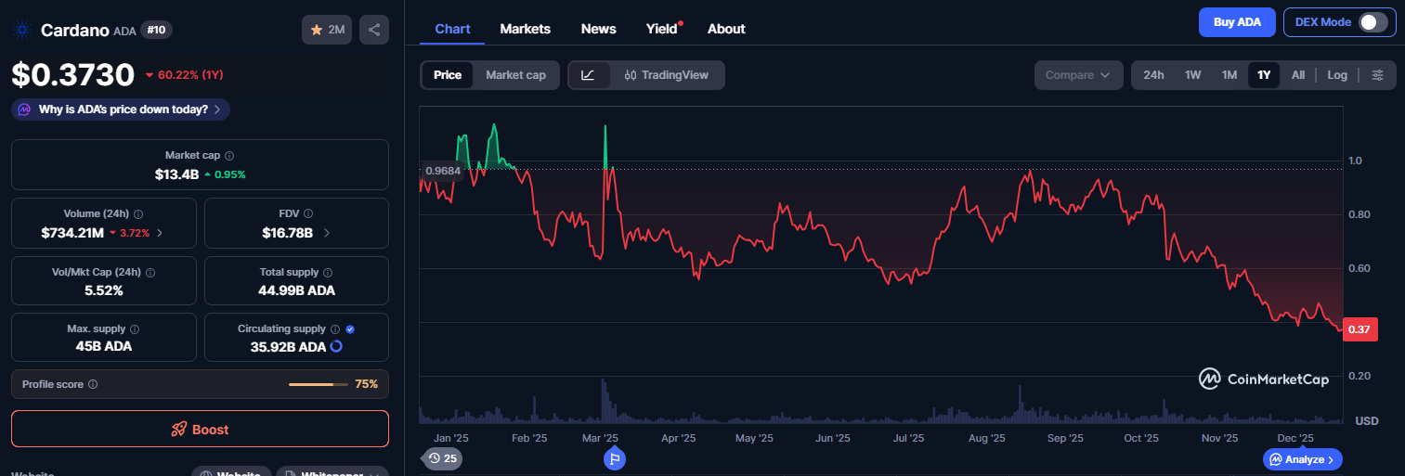Open chart settings sliders icon
The height and width of the screenshot is (476, 1405).
(1377, 75)
